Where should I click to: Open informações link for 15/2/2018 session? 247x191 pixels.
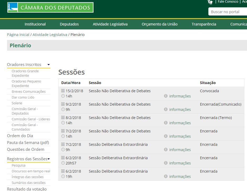point(180,96)
